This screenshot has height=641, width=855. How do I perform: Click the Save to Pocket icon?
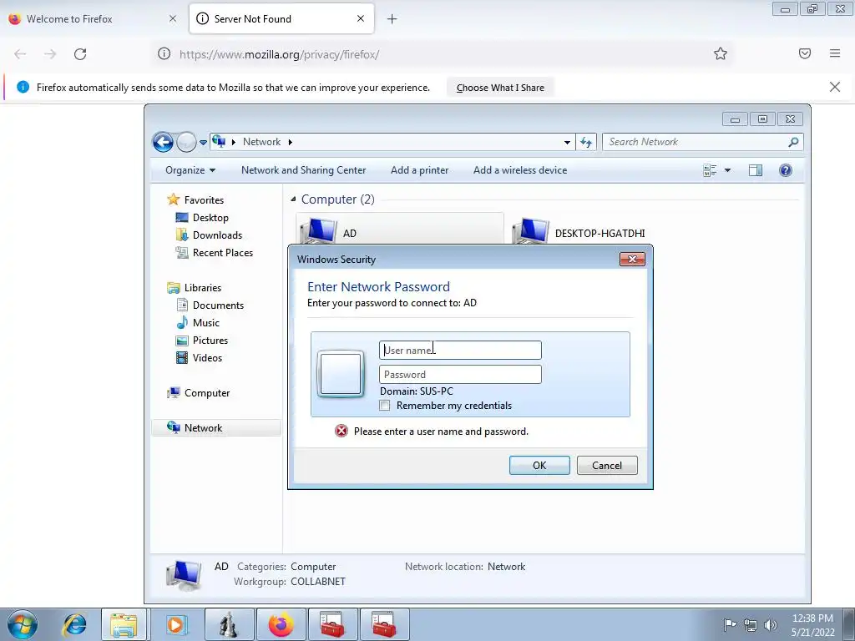805,53
